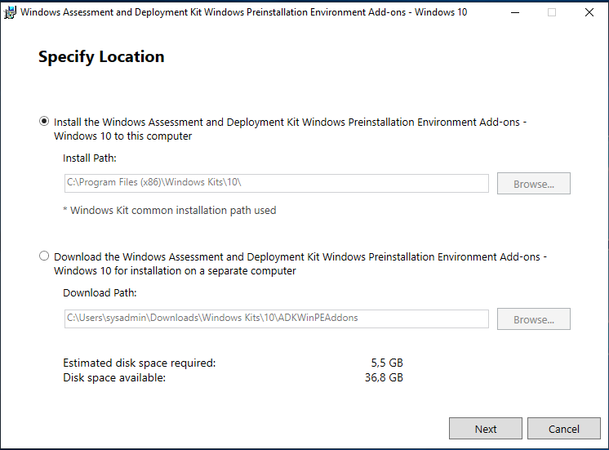The width and height of the screenshot is (609, 450).
Task: Click the 'Download Path:' label
Action: [100, 293]
